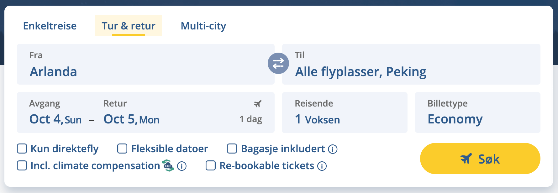
Task: Open the Reisende passenger selector
Action: [345, 113]
